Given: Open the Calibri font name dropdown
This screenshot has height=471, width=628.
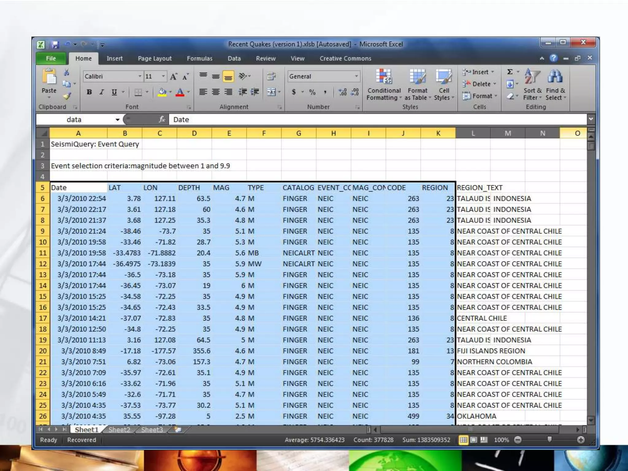Looking at the screenshot, I should click(140, 76).
